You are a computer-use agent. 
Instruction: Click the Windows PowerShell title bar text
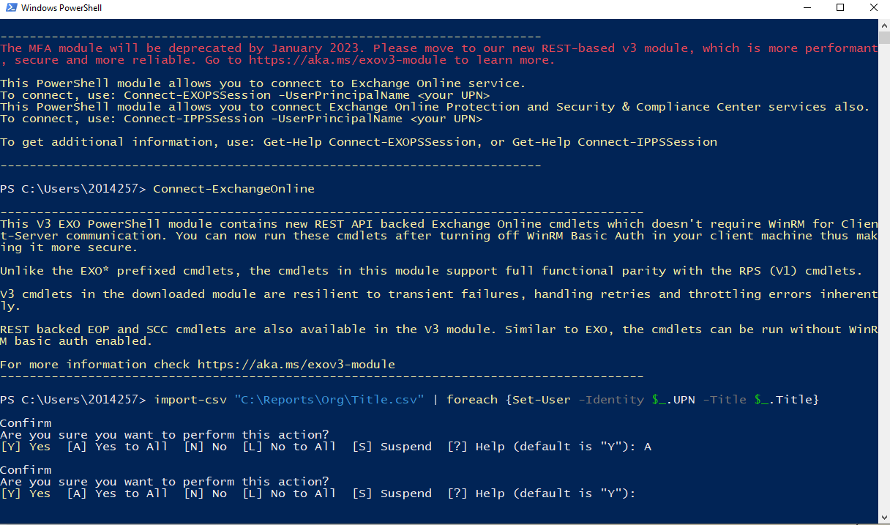coord(61,8)
